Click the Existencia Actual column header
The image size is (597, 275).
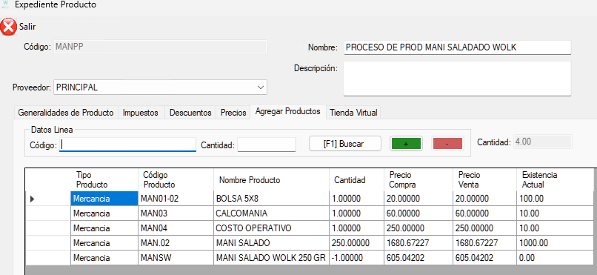557,180
